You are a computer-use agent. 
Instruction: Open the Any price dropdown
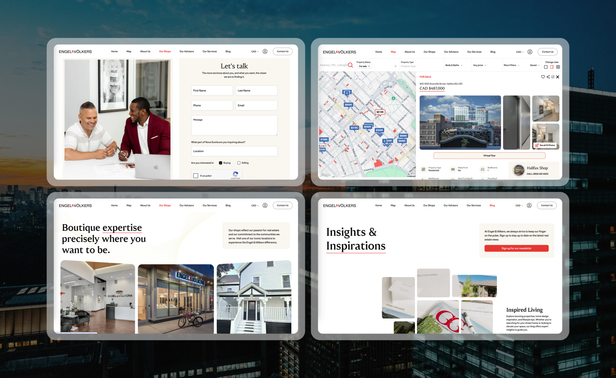point(479,65)
